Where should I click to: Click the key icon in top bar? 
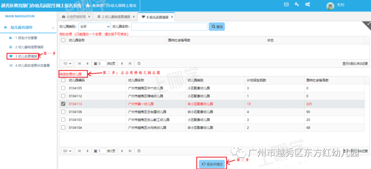click(297, 4)
